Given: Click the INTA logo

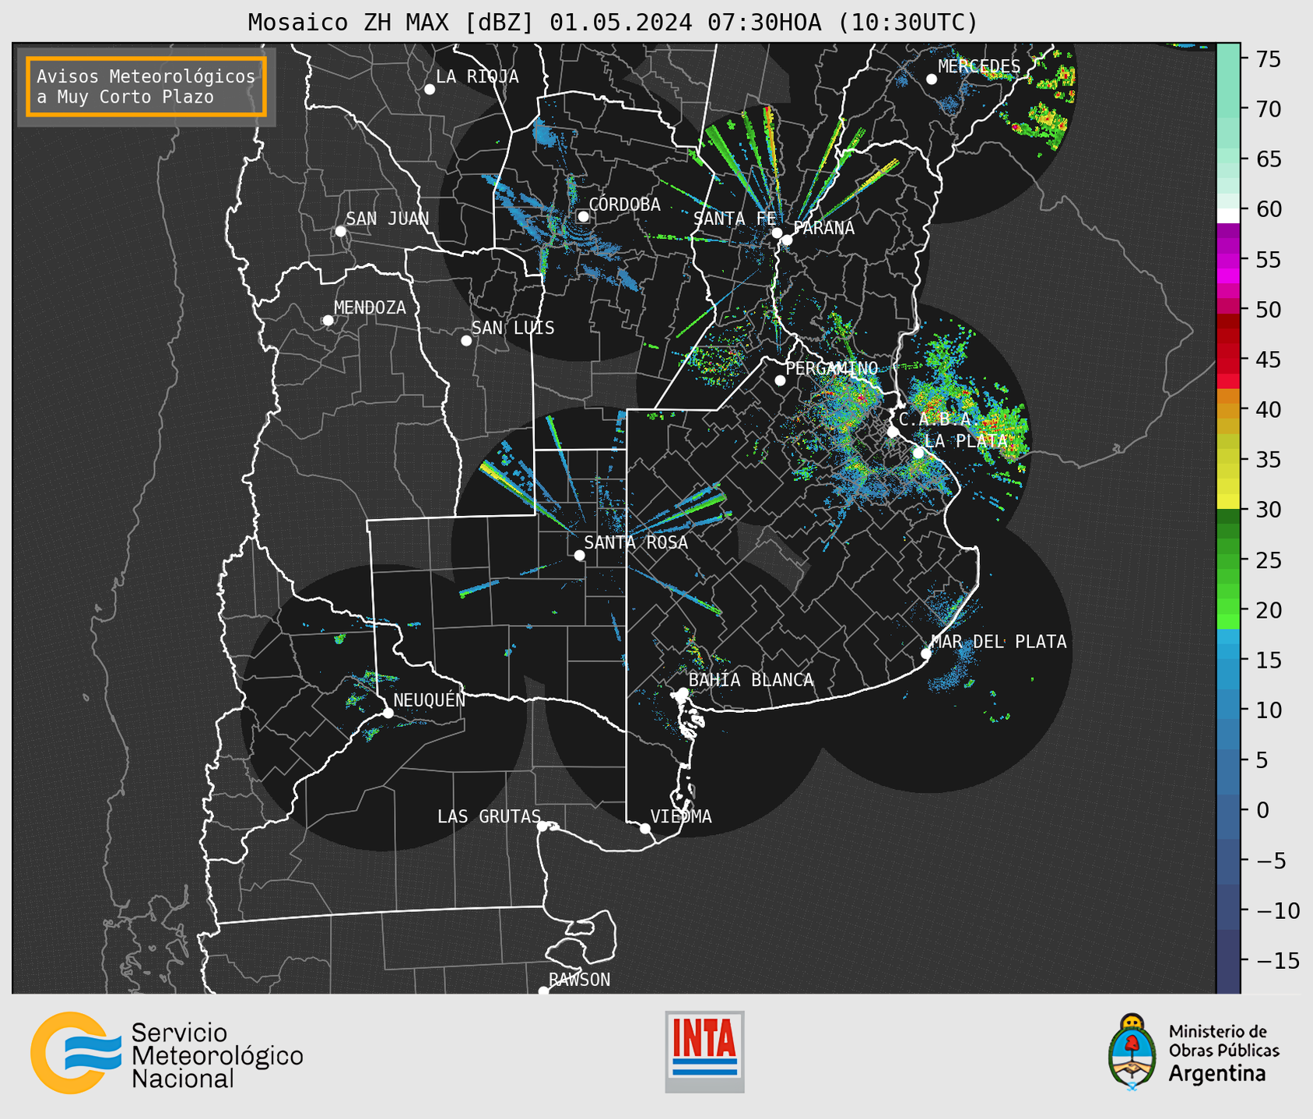Looking at the screenshot, I should (x=704, y=1051).
